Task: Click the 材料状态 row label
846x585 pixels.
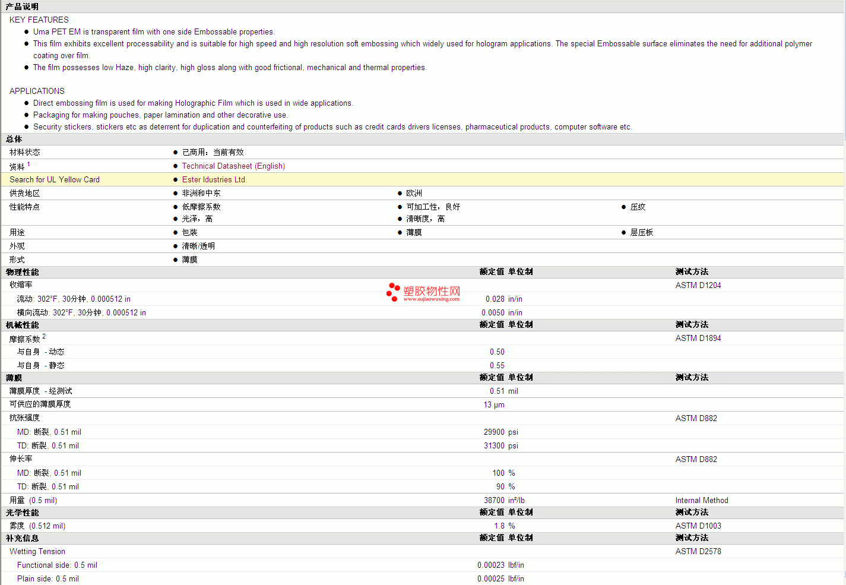Action: tap(25, 153)
